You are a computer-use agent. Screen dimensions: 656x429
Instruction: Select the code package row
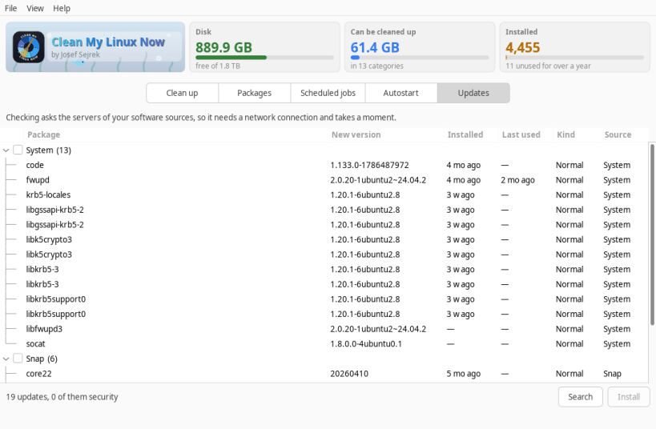tap(324, 165)
